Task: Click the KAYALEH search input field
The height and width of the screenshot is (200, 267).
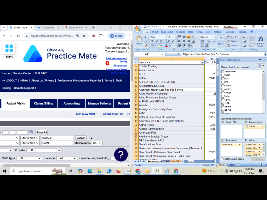Action: coord(57,138)
